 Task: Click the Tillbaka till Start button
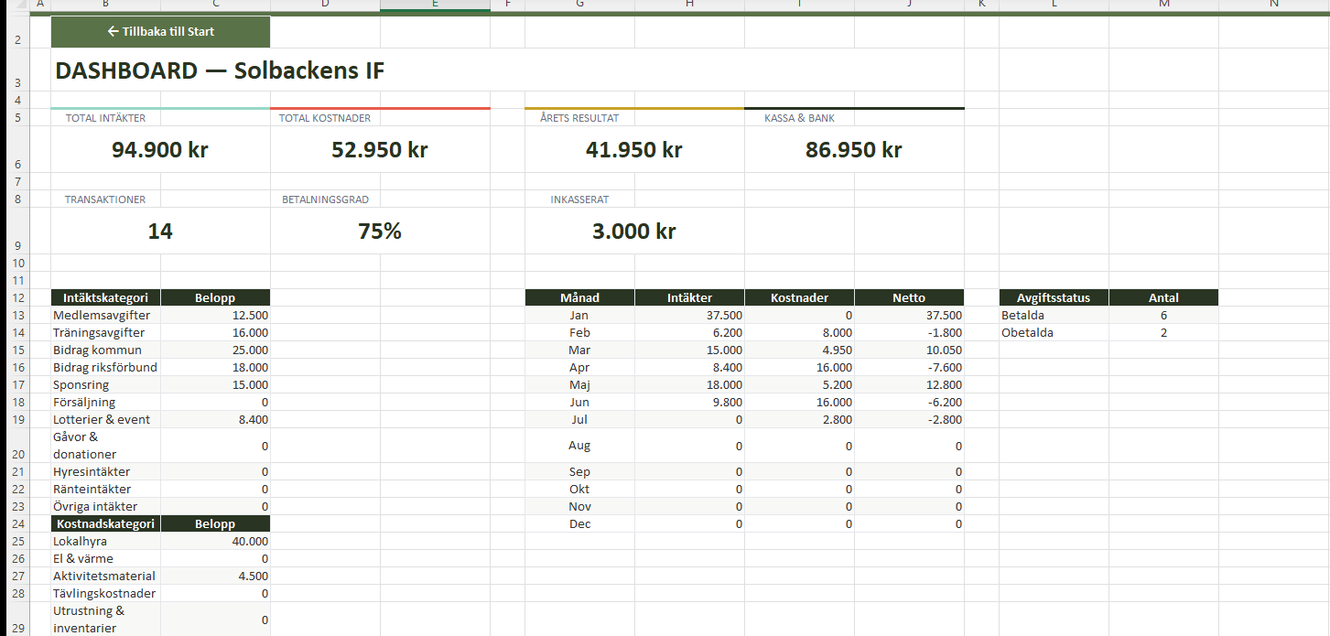coord(160,32)
